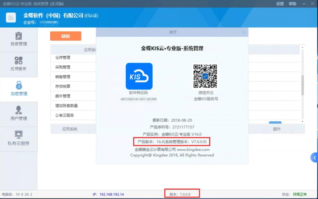Click the company building icon in header
Viewport: 318px width, 199px height.
coord(11,18)
